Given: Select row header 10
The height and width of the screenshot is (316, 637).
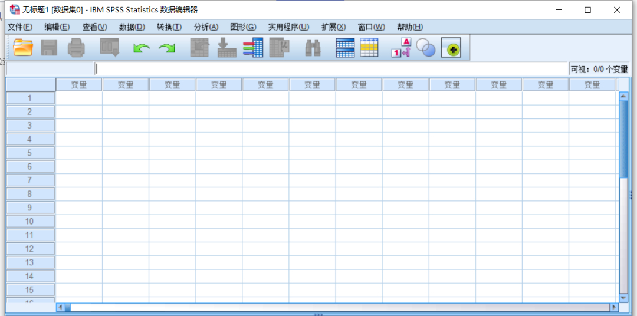Looking at the screenshot, I should coord(29,221).
